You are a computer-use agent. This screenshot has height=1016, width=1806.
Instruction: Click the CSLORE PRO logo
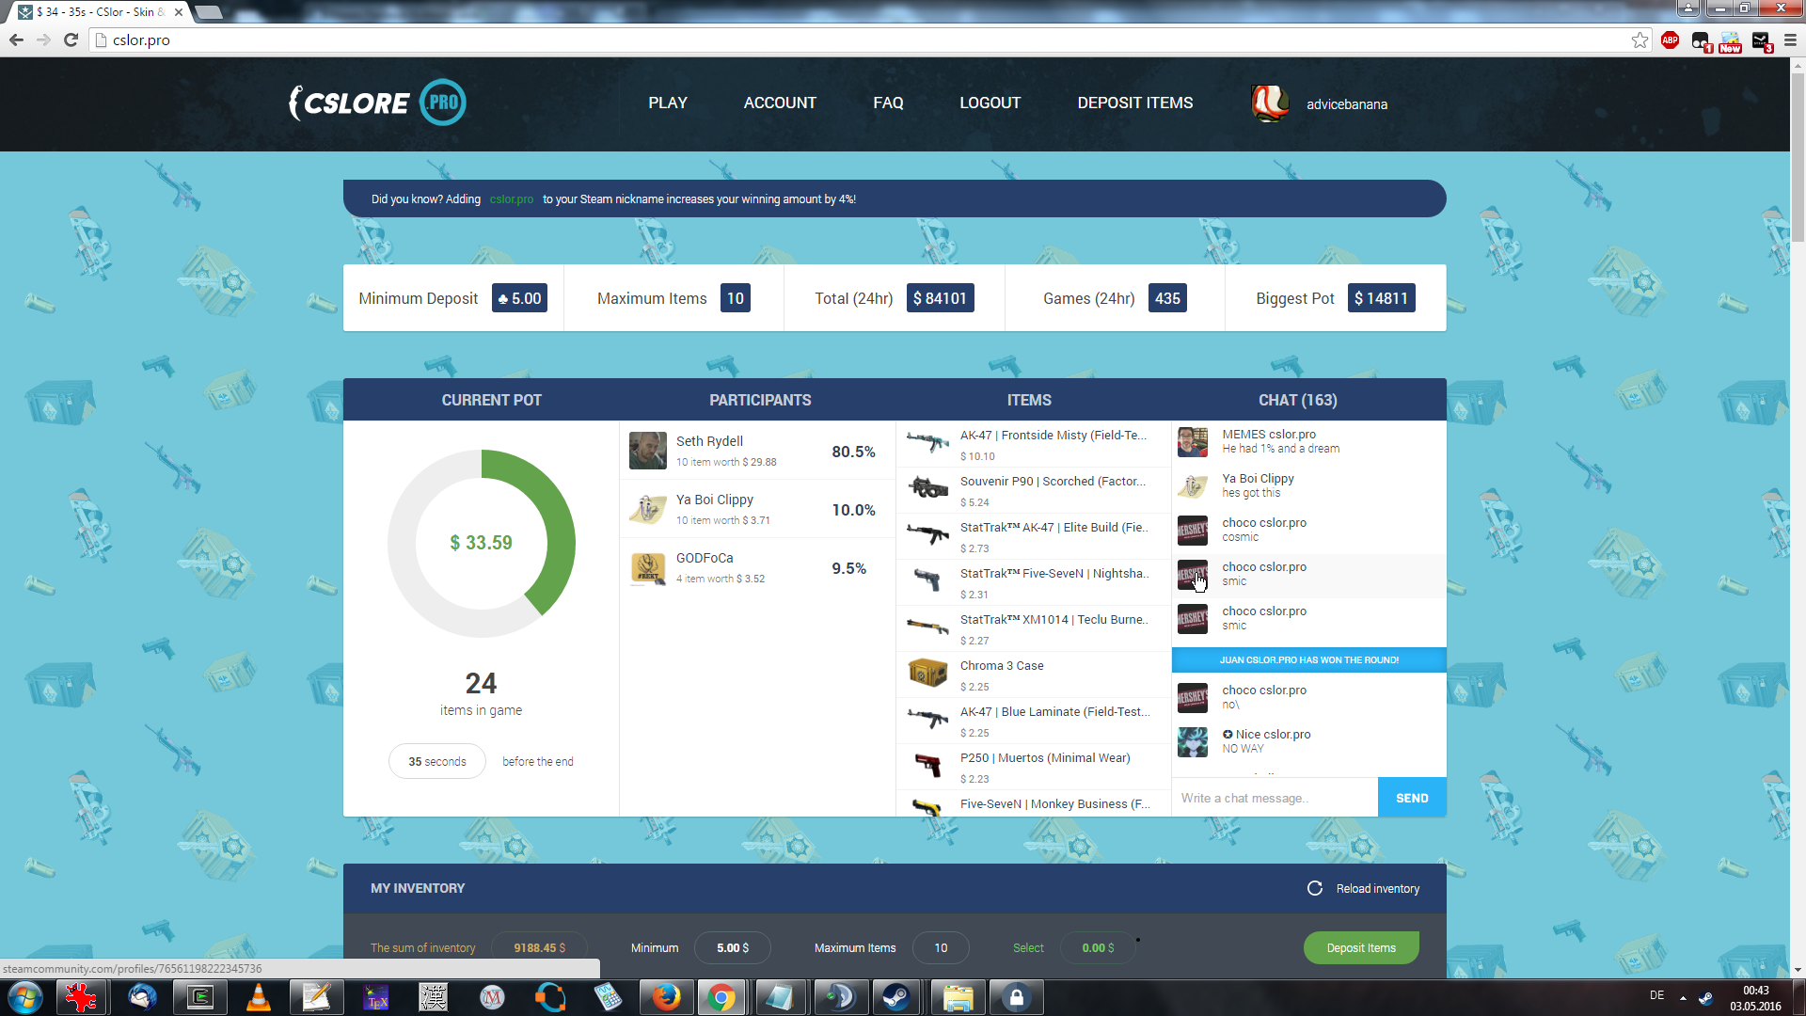pos(377,103)
